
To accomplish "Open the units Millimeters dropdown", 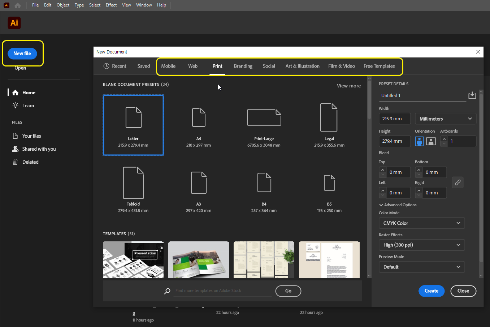I will click(x=446, y=119).
